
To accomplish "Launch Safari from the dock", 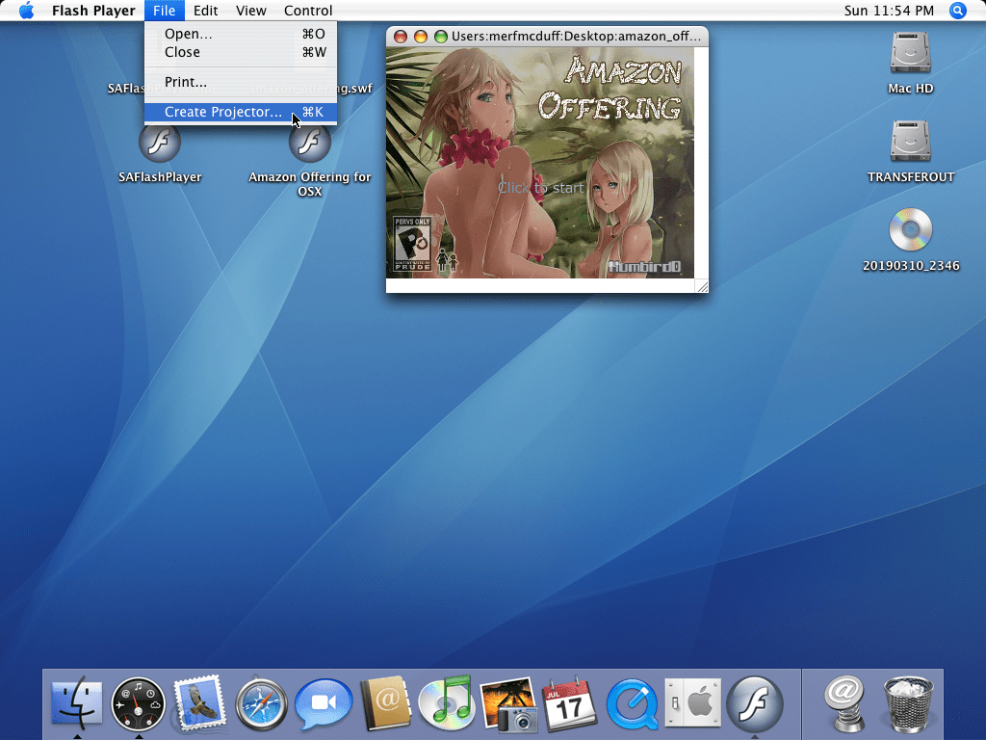I will (261, 702).
